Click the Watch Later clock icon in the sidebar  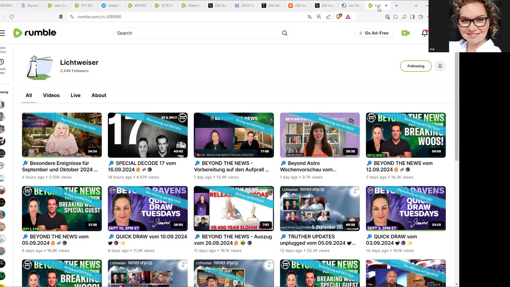click(2, 62)
